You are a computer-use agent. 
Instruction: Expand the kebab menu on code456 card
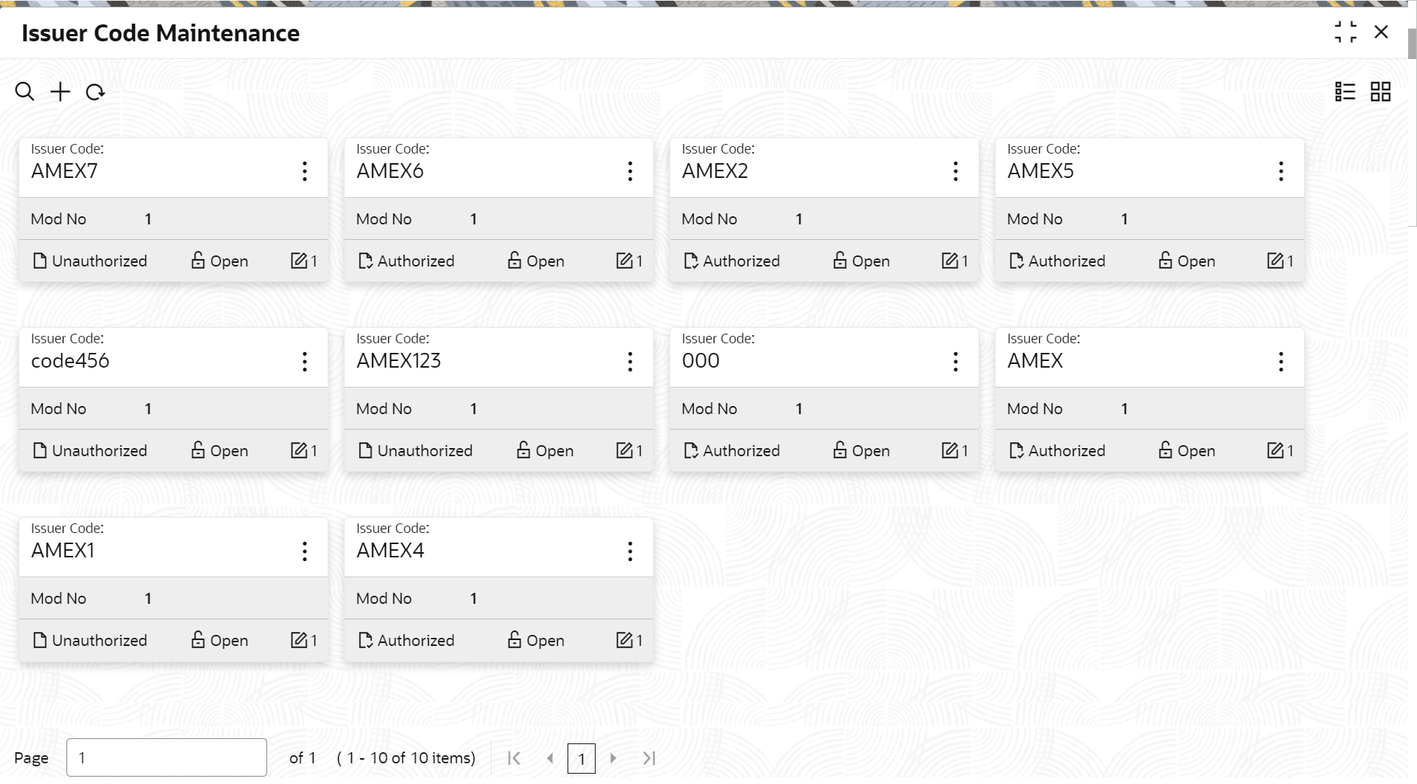[304, 361]
